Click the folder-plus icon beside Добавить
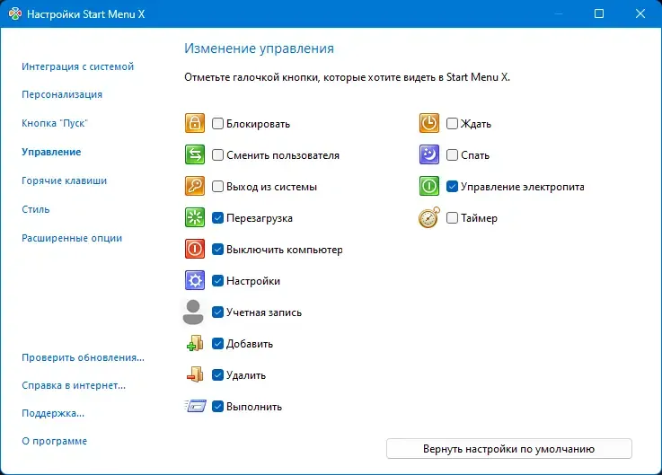 click(195, 343)
